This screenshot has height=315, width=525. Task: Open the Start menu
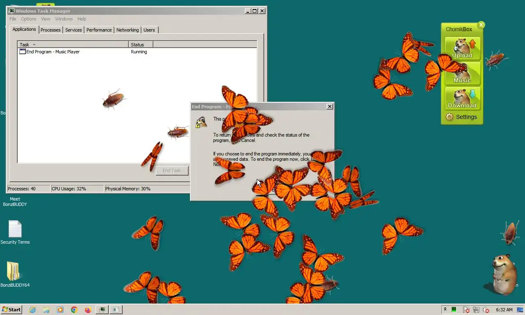(11, 310)
